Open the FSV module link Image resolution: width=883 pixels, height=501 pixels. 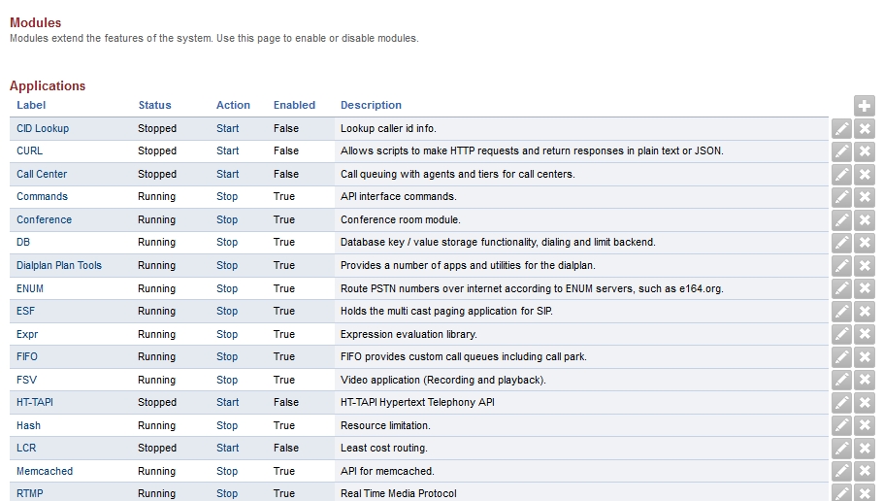pos(26,380)
